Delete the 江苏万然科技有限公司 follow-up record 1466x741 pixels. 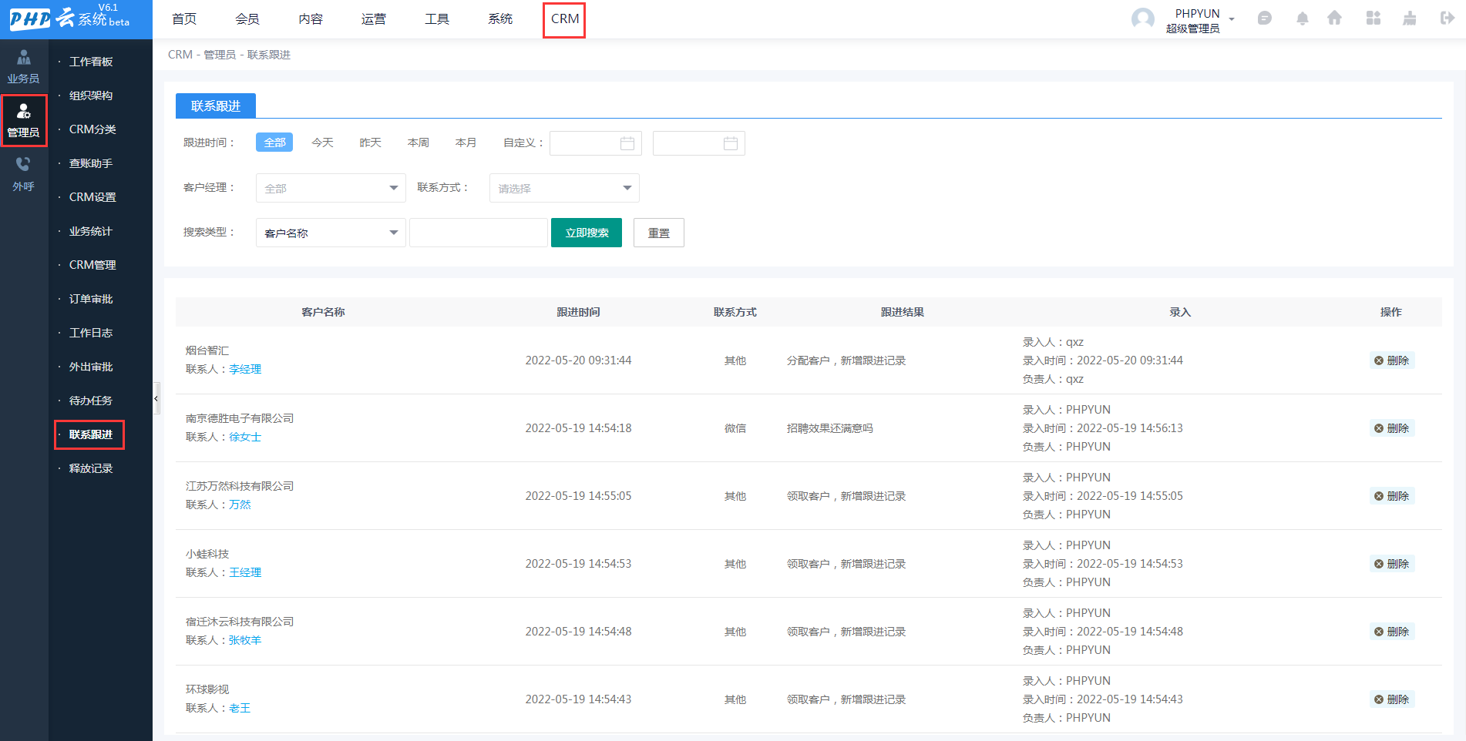click(1392, 496)
